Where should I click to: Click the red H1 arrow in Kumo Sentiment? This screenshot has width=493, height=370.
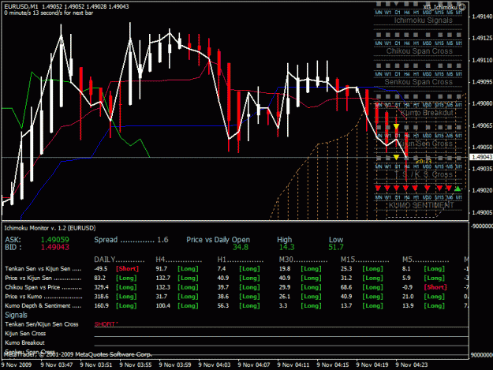click(415, 188)
